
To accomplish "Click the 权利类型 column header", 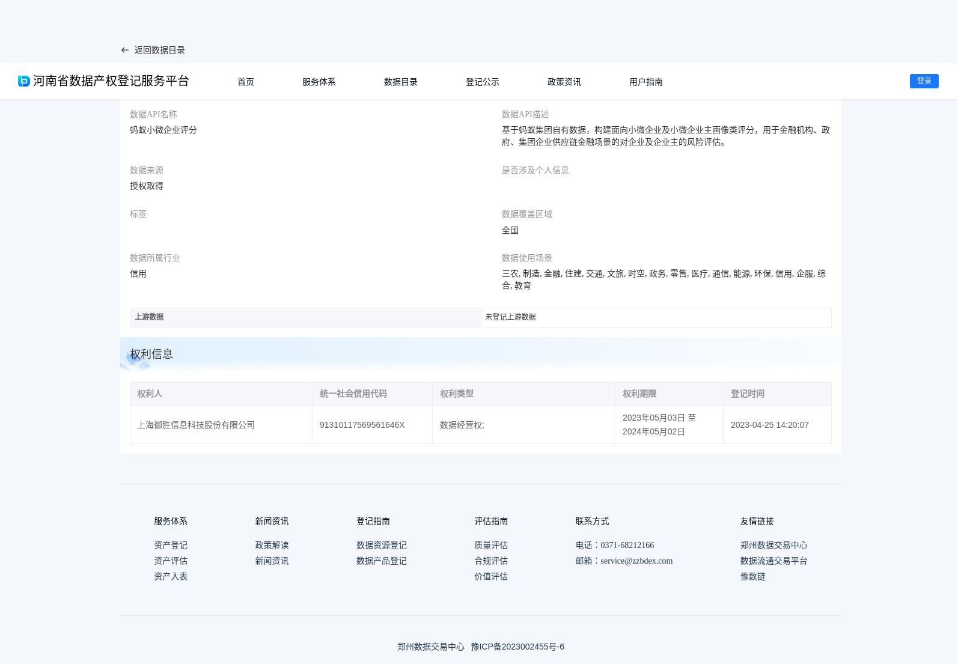I will click(x=523, y=394).
